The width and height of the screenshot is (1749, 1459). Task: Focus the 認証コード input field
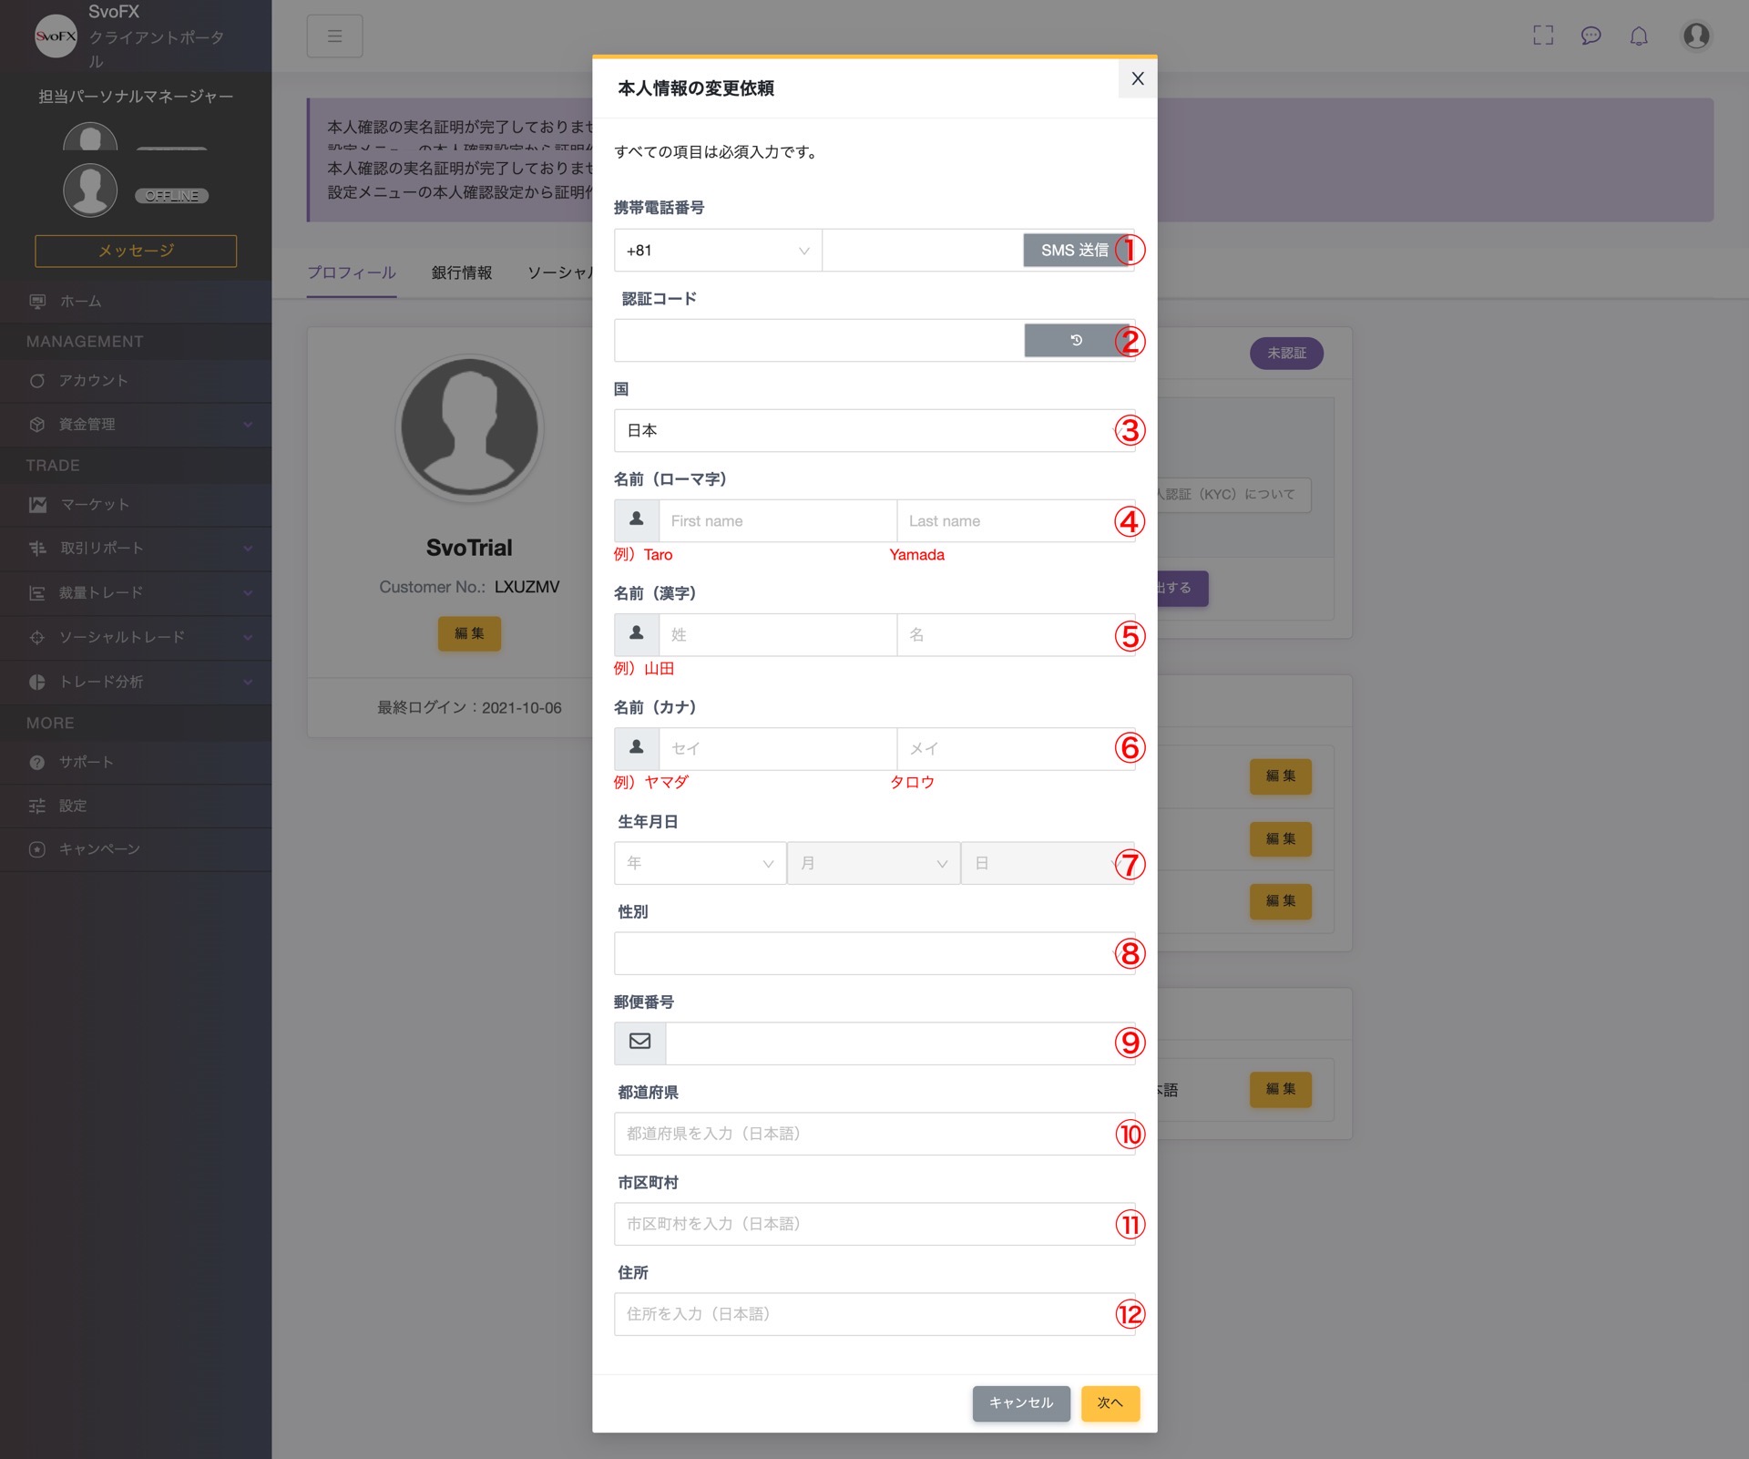tap(818, 340)
